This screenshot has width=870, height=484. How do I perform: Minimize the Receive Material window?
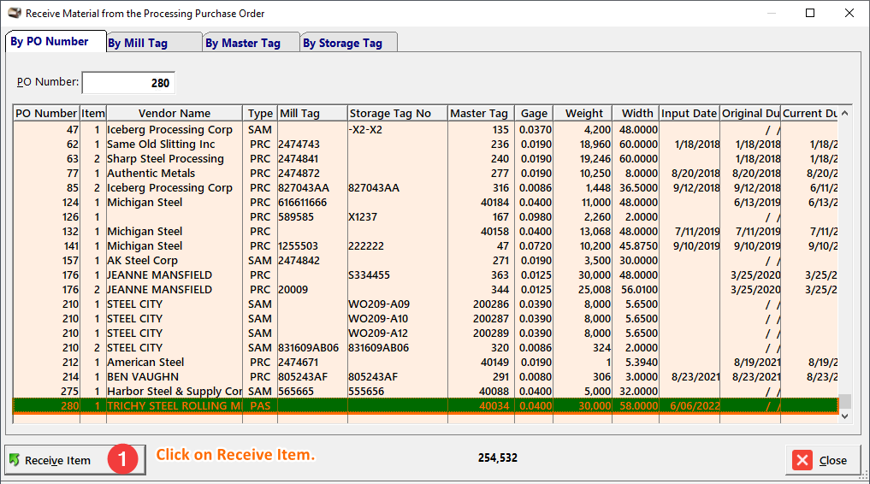click(x=772, y=13)
